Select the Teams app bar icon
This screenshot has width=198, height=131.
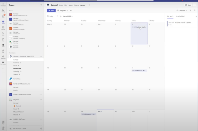(3, 22)
